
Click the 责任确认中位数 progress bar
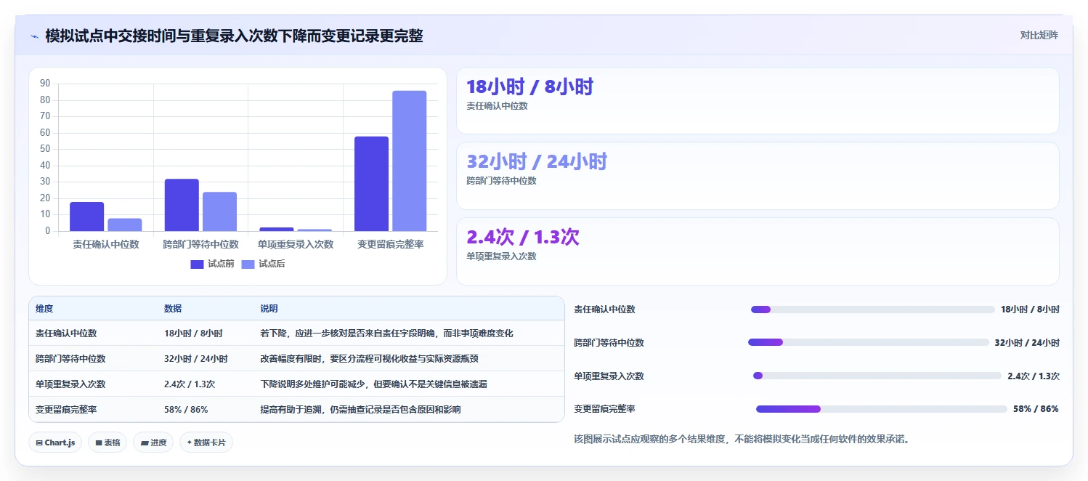coord(872,310)
